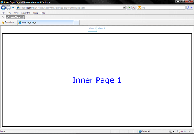Open the search provider options dropdown
Image resolution: width=194 pixels, height=134 pixels.
[192, 8]
